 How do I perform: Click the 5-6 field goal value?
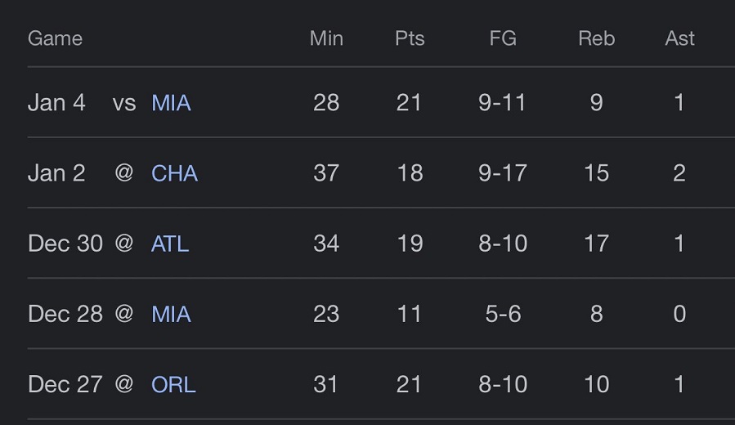(503, 314)
